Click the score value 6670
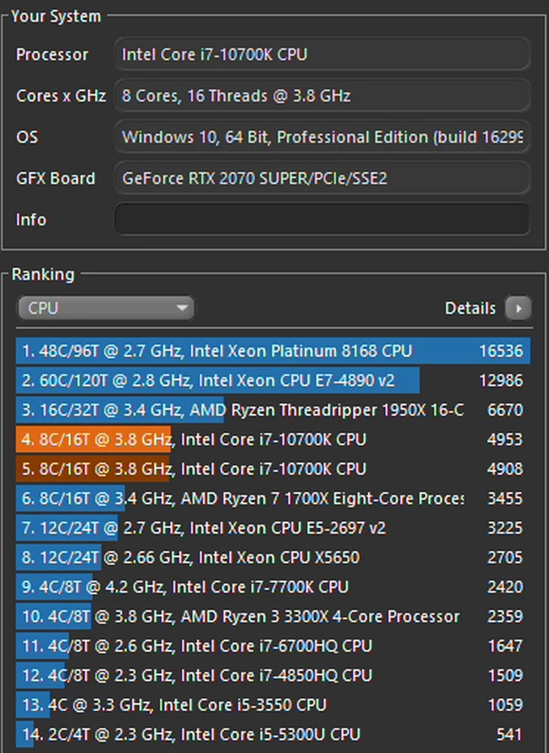549x753 pixels. 505,410
